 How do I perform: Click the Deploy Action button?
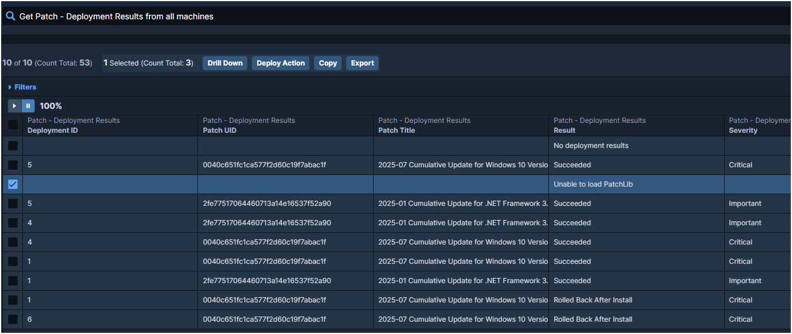(x=281, y=63)
